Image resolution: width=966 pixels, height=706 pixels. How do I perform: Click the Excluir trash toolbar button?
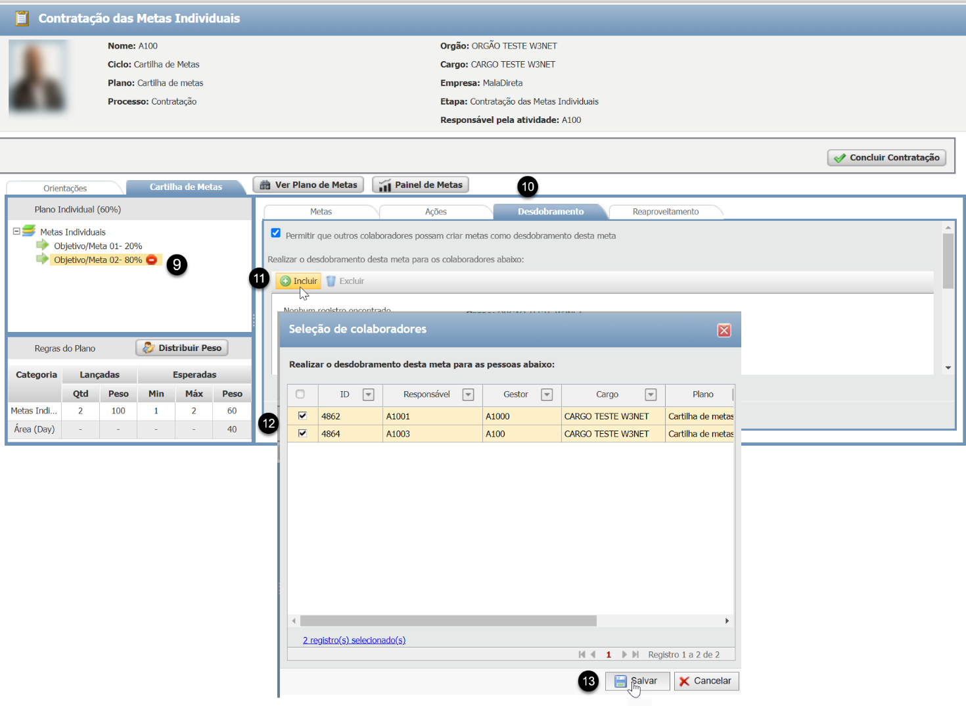coord(345,281)
